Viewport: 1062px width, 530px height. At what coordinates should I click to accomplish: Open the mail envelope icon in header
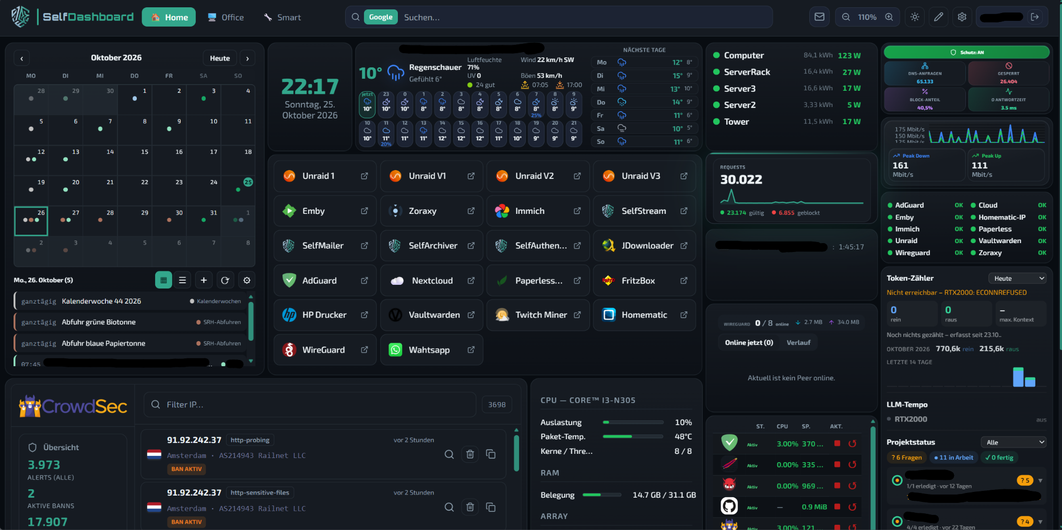819,17
